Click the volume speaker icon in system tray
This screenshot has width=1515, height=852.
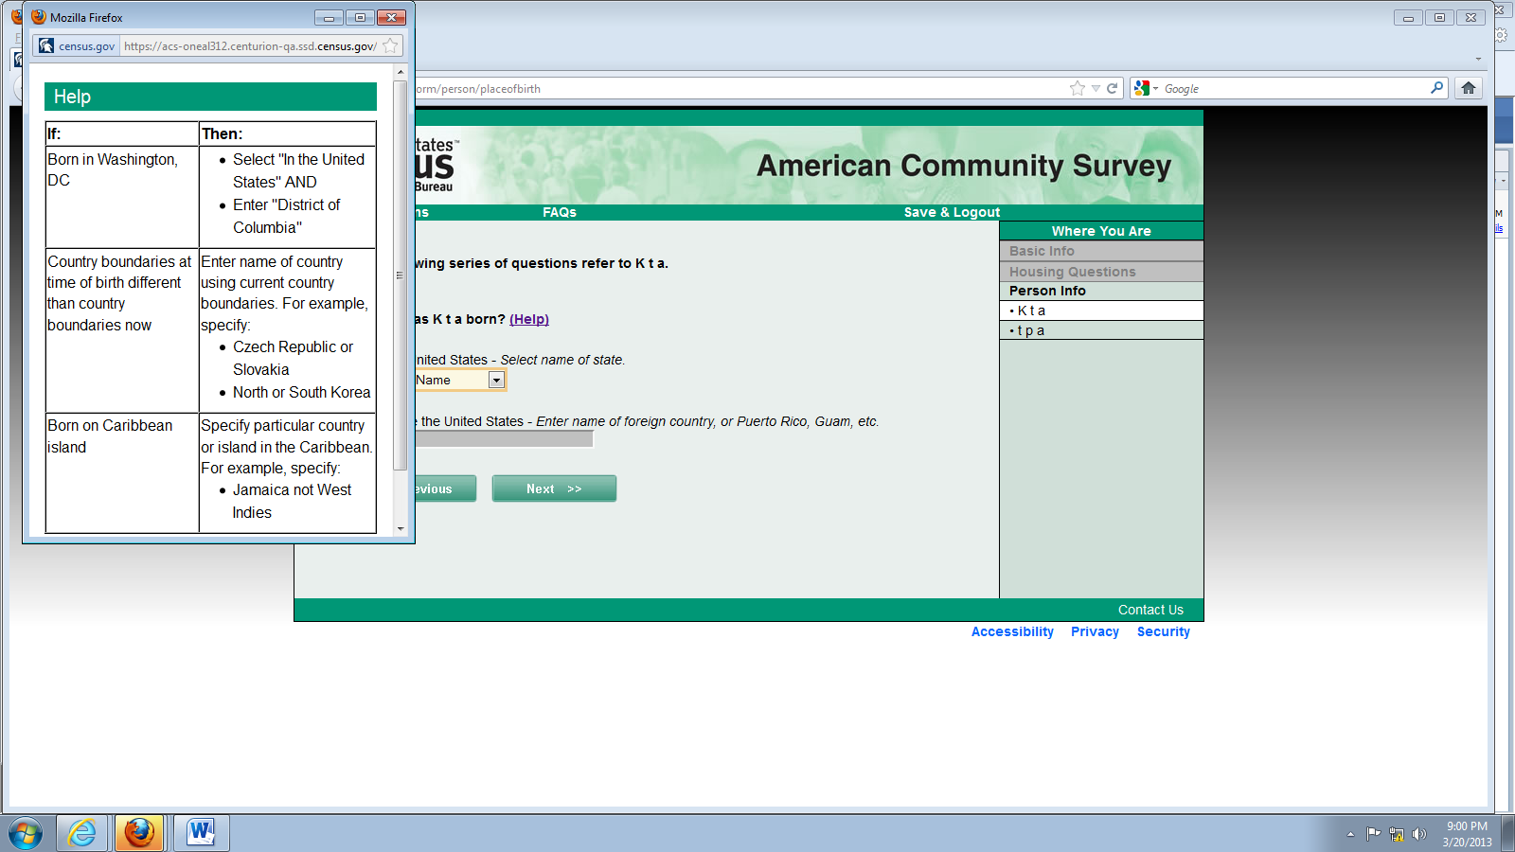point(1418,834)
